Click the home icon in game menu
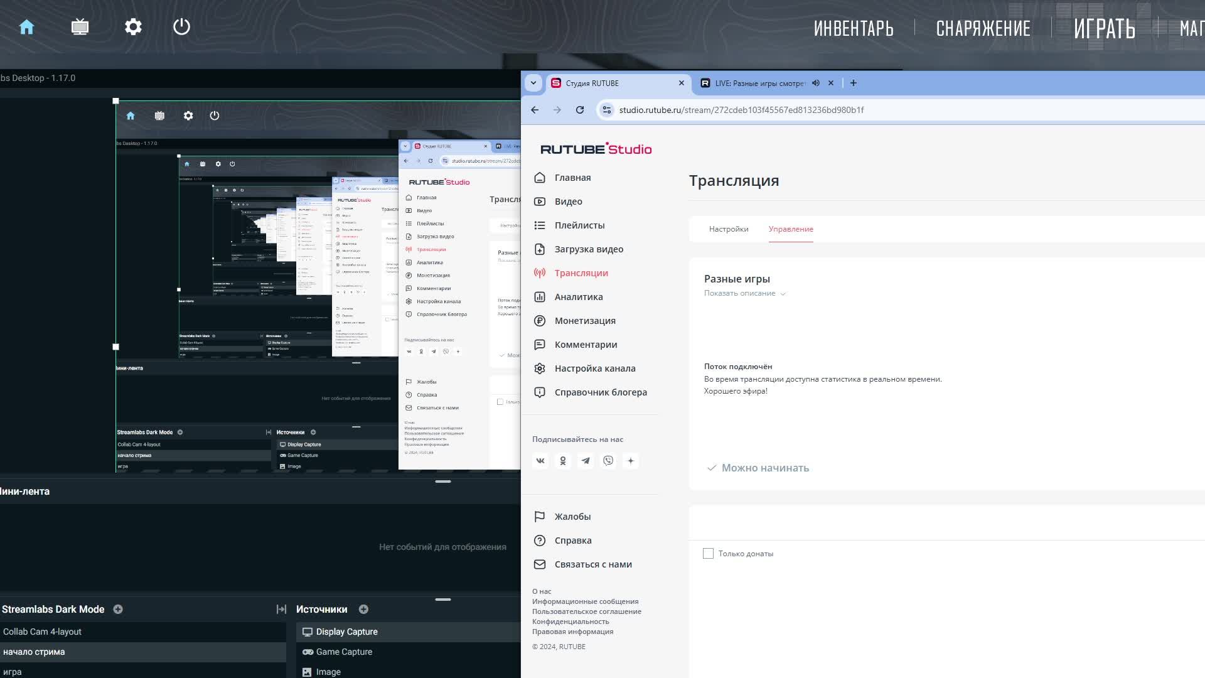 (26, 27)
